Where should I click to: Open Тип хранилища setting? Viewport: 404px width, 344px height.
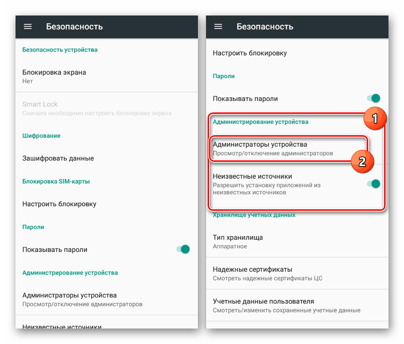(238, 241)
